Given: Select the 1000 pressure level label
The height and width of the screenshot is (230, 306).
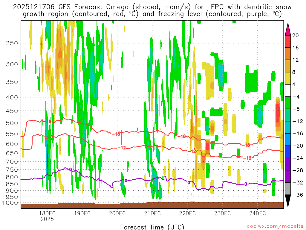Looking at the screenshot, I should tap(11, 203).
